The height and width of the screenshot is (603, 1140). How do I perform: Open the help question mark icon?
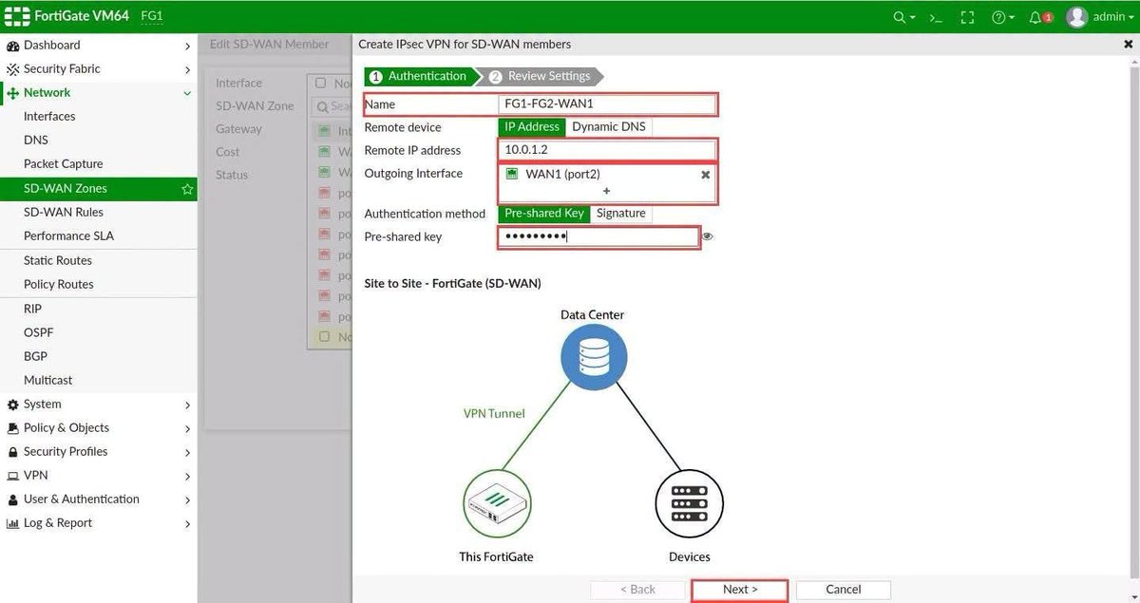997,17
